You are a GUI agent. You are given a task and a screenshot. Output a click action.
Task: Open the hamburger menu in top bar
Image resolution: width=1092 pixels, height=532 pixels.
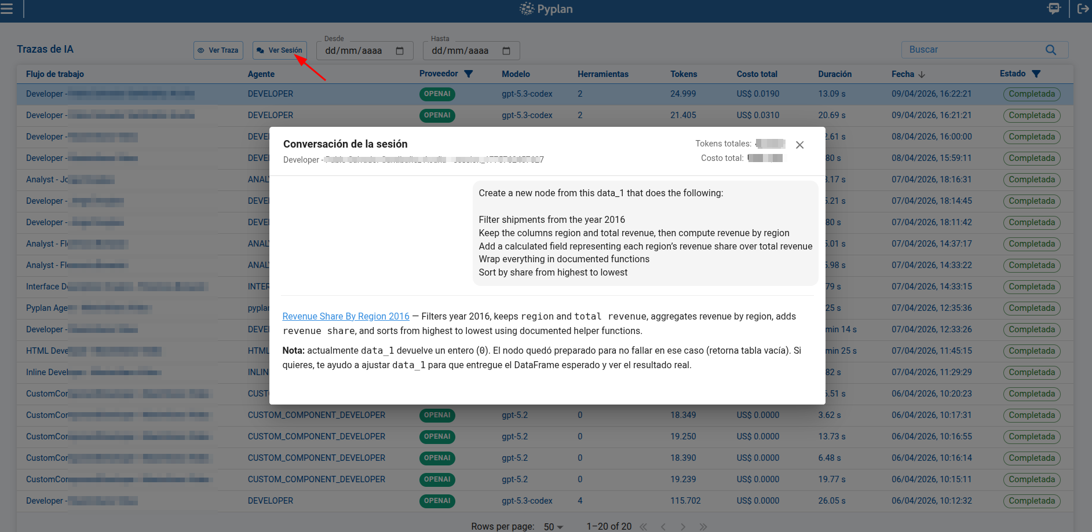[x=6, y=9]
